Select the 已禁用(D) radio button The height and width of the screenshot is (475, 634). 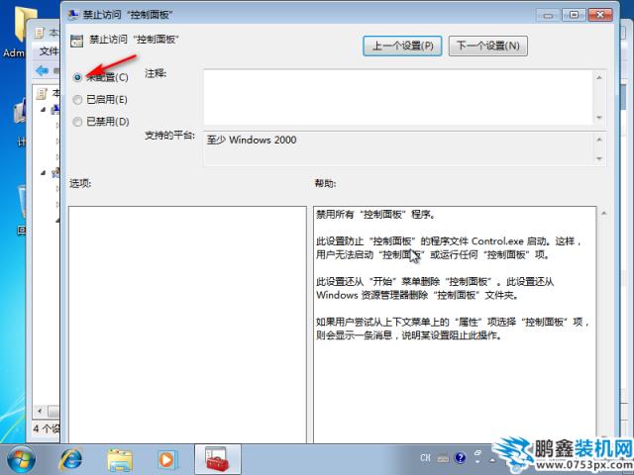coord(77,122)
